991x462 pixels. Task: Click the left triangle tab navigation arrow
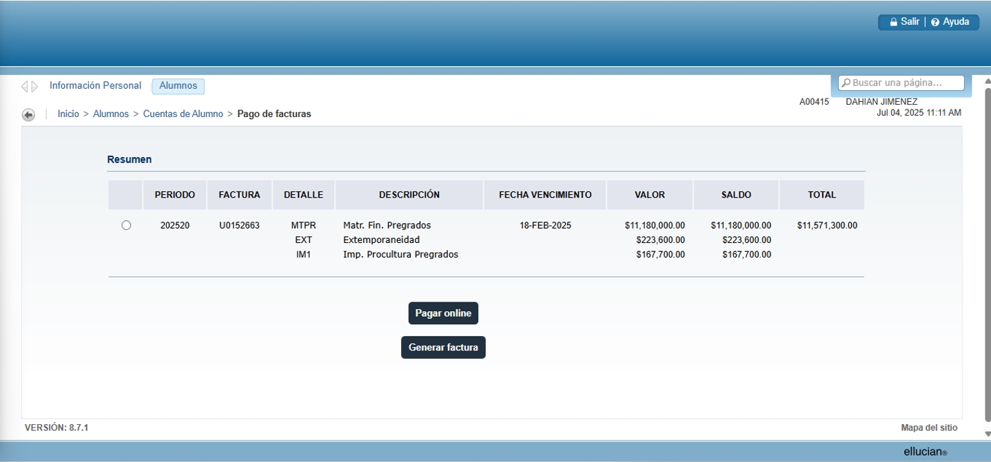(x=25, y=87)
